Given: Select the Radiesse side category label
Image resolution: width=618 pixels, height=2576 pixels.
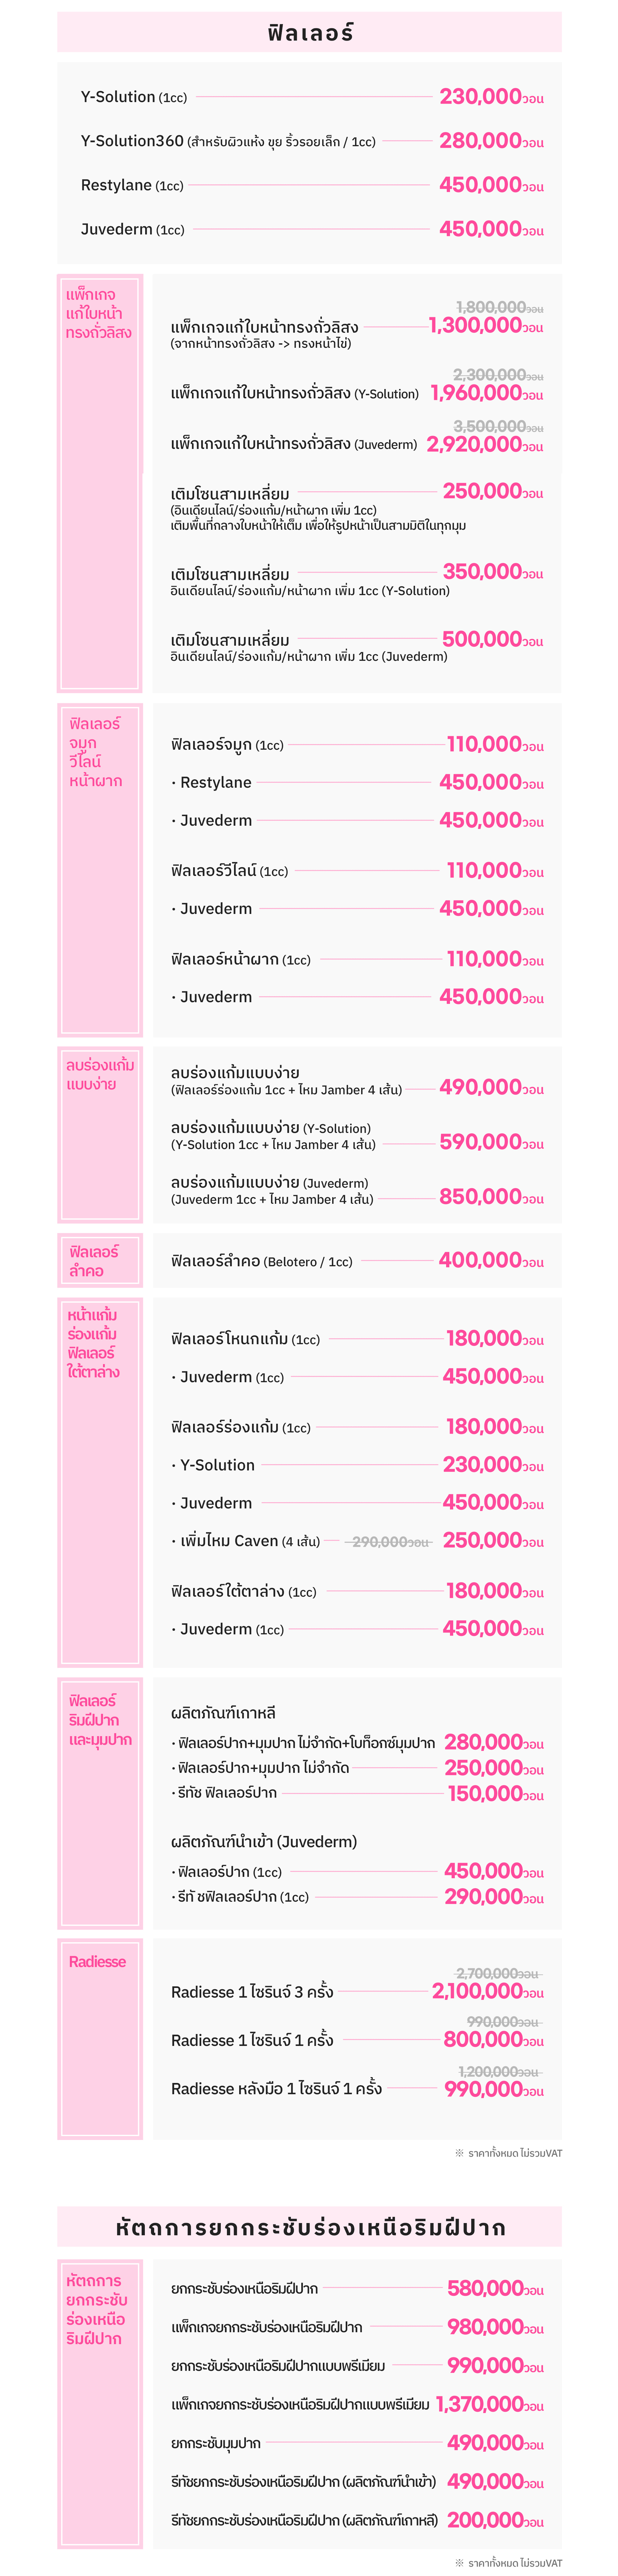Looking at the screenshot, I should point(97,1962).
